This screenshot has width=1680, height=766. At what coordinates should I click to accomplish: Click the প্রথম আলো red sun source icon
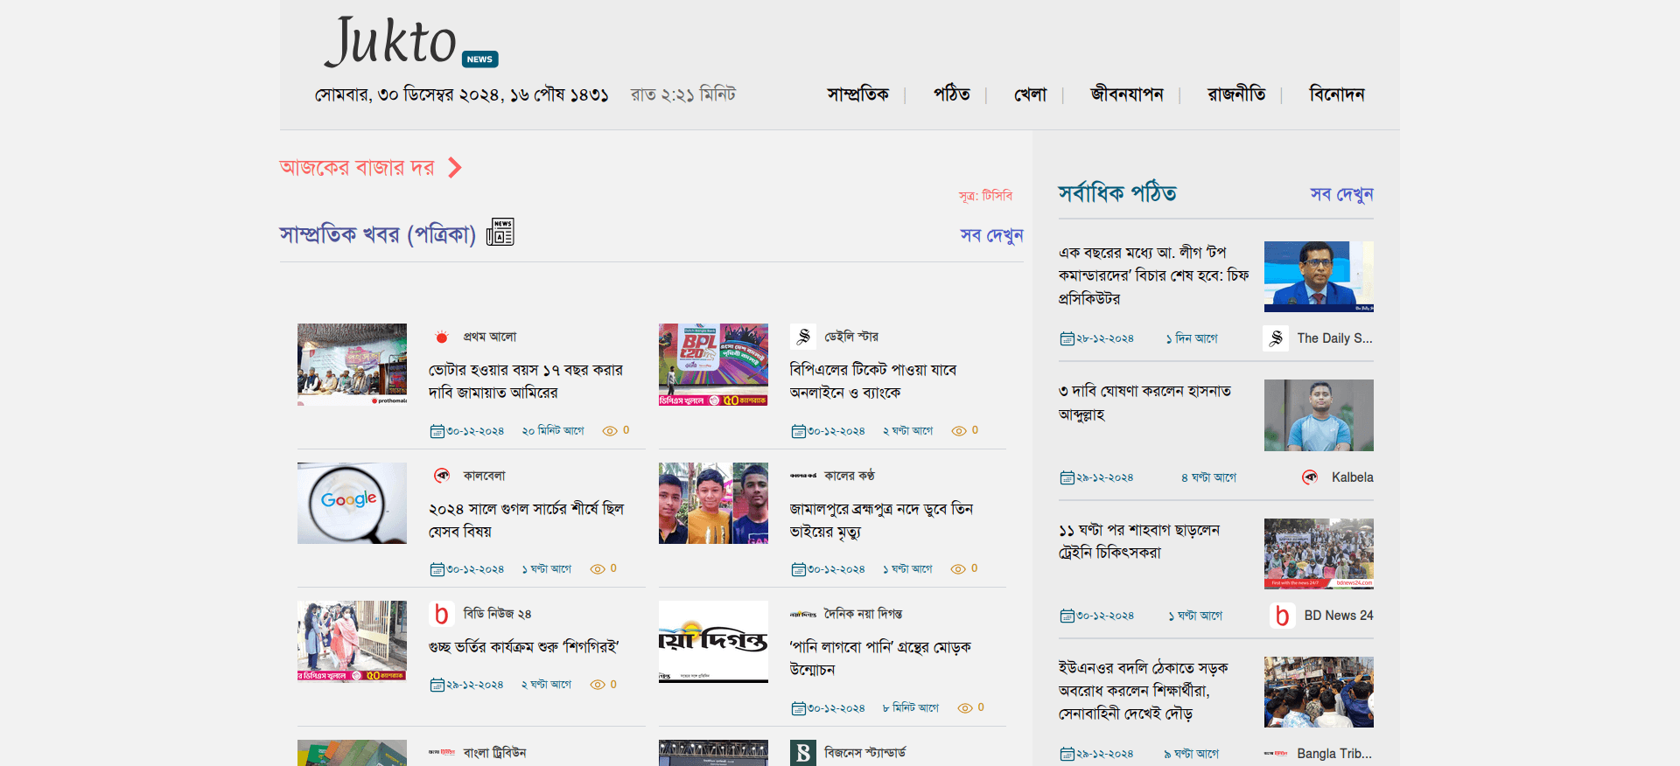coord(442,337)
